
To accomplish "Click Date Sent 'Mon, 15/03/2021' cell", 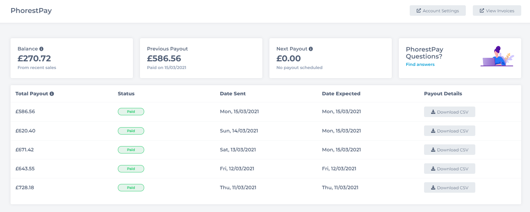I will coord(239,112).
